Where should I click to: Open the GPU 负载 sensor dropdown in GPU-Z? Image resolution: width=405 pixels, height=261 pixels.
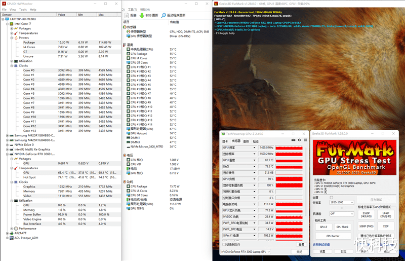[x=254, y=179]
